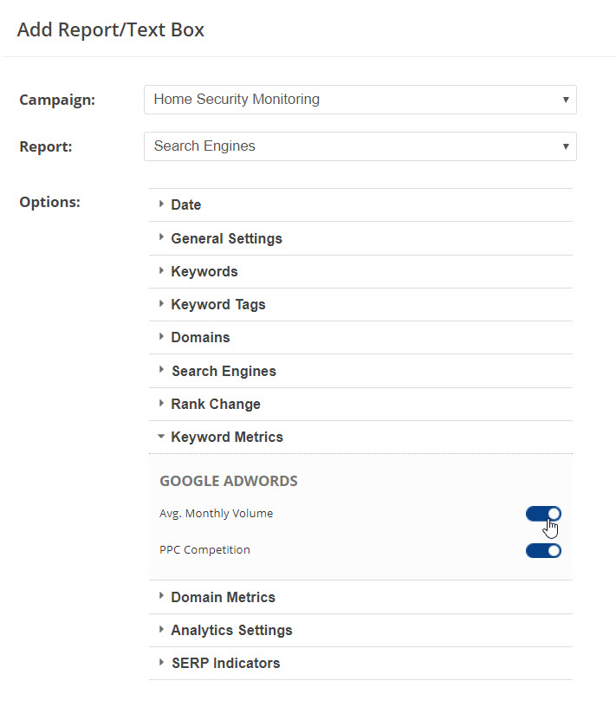Open the Report dropdown

(360, 146)
